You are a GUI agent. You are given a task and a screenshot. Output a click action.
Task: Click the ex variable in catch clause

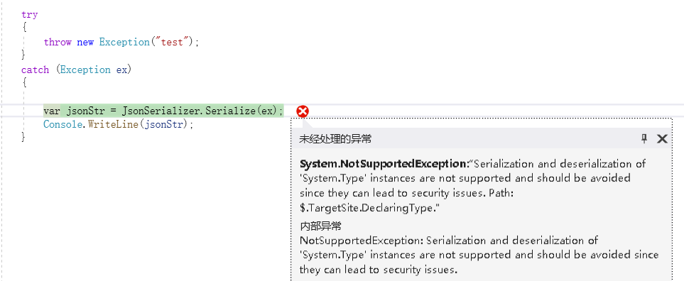point(121,70)
